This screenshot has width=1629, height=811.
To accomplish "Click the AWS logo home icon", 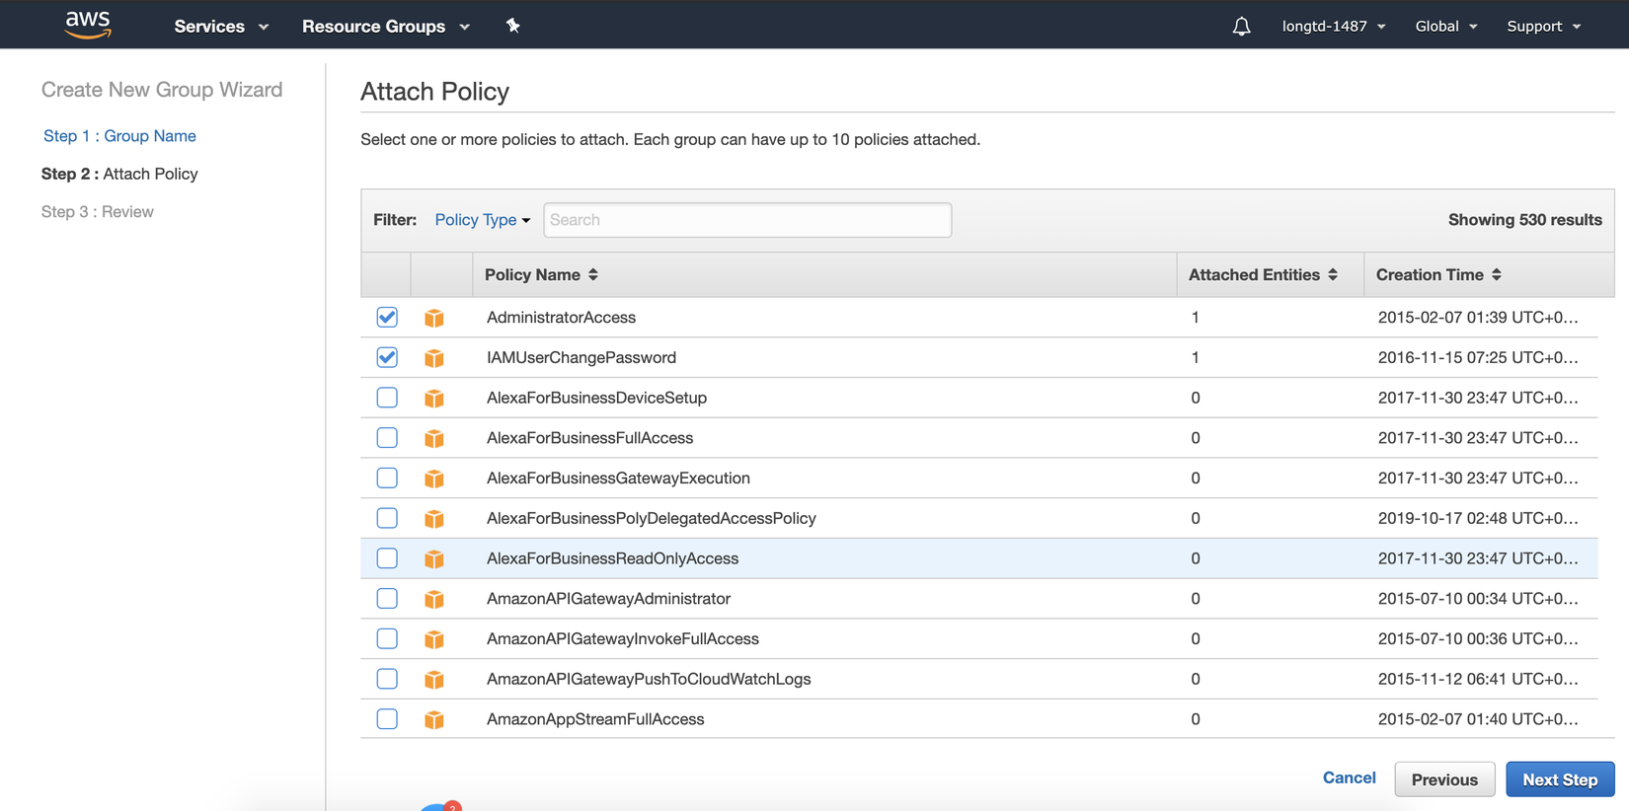I will click(88, 25).
